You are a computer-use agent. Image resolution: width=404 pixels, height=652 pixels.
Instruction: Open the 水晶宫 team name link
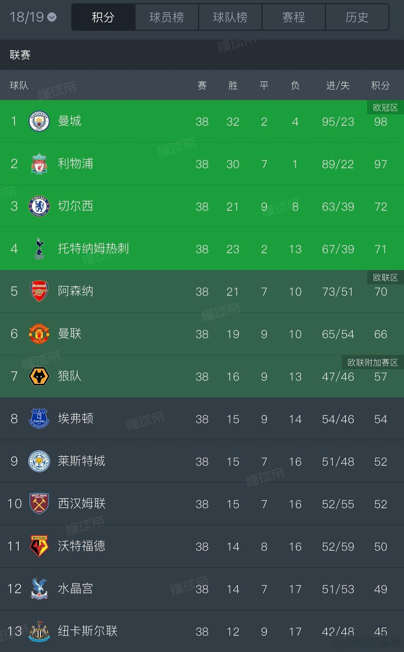76,588
